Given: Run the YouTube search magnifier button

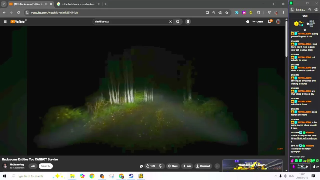Looking at the screenshot, I should [178, 21].
